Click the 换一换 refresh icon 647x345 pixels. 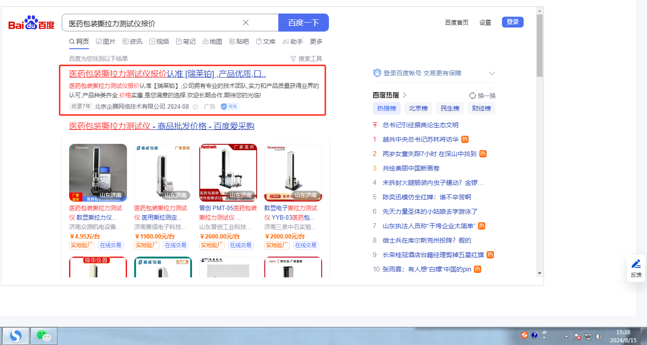tap(473, 96)
